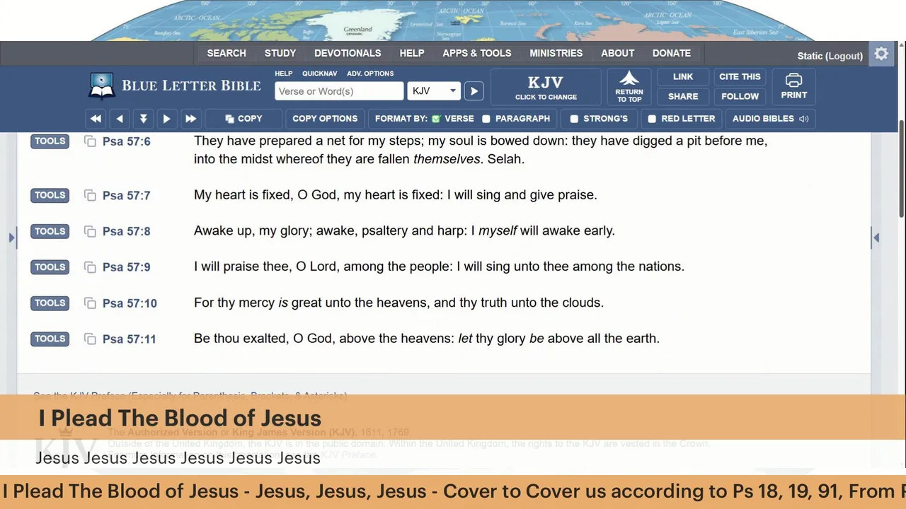The image size is (906, 509).
Task: Click the page vertical scrollbar thumb
Action: [901, 170]
